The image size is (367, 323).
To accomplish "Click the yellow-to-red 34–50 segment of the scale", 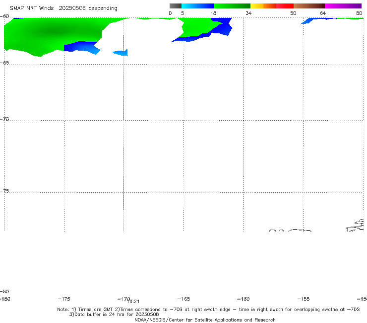I will (272, 6).
